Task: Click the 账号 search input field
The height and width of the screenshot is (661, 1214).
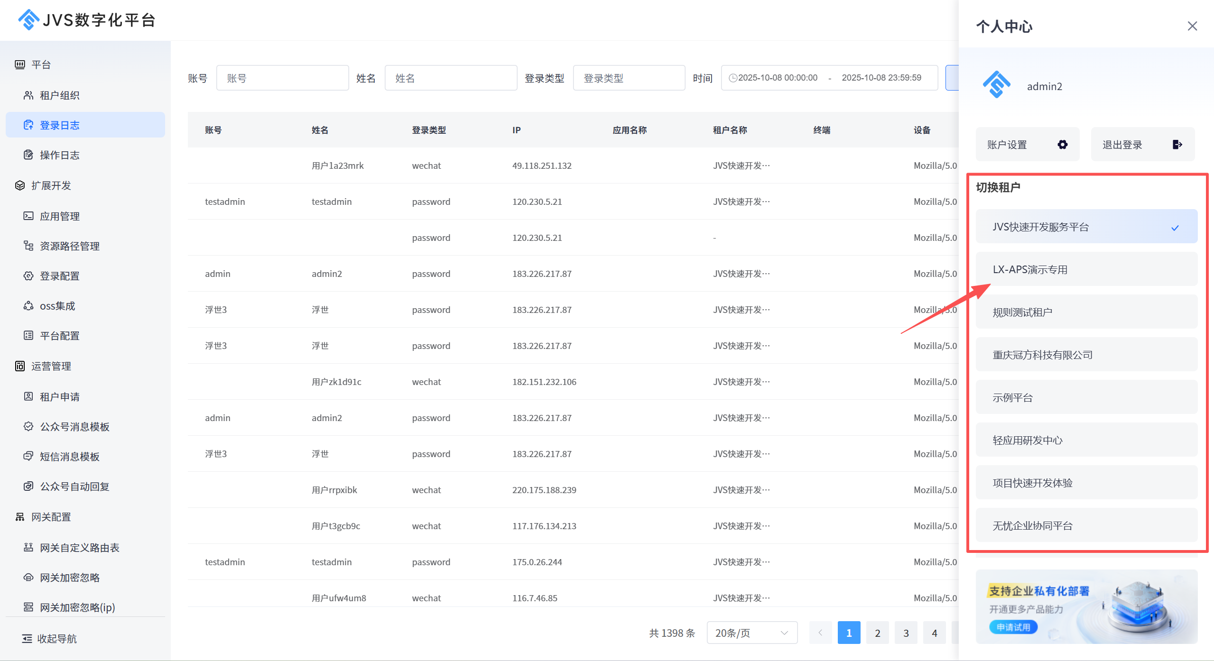Action: (282, 78)
